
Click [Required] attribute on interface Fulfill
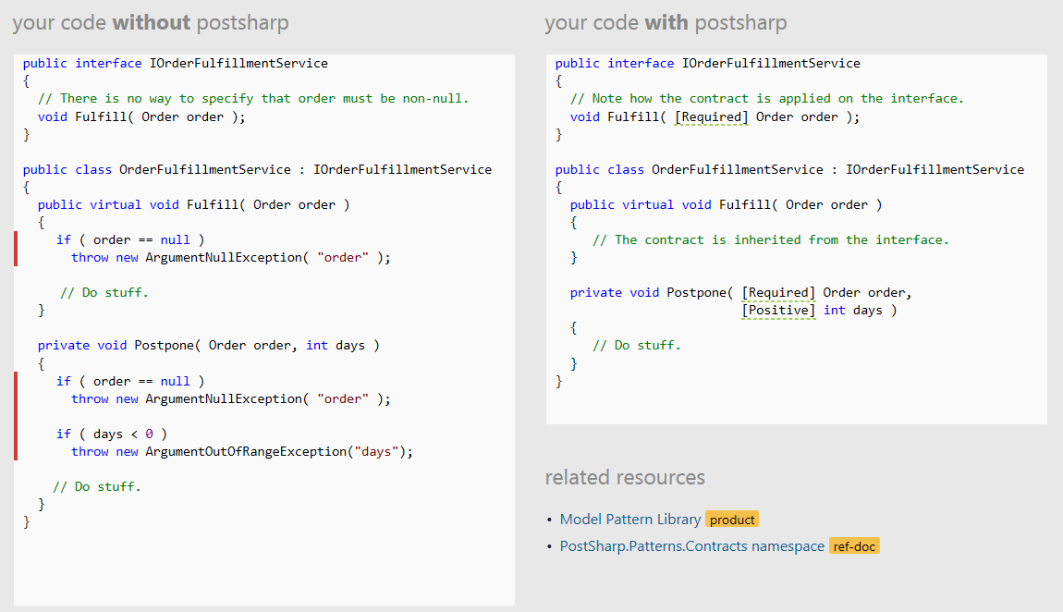point(711,116)
